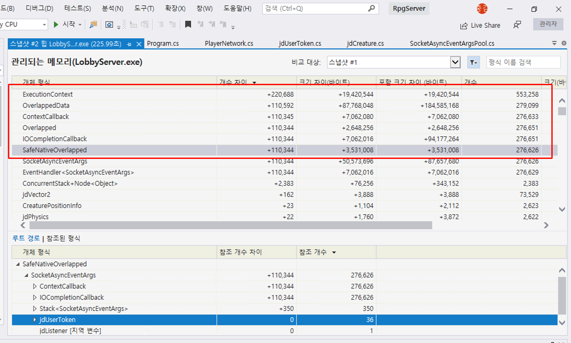Viewport: 571px width, 343px height.
Task: Open the filter options funnel button
Action: (x=473, y=62)
